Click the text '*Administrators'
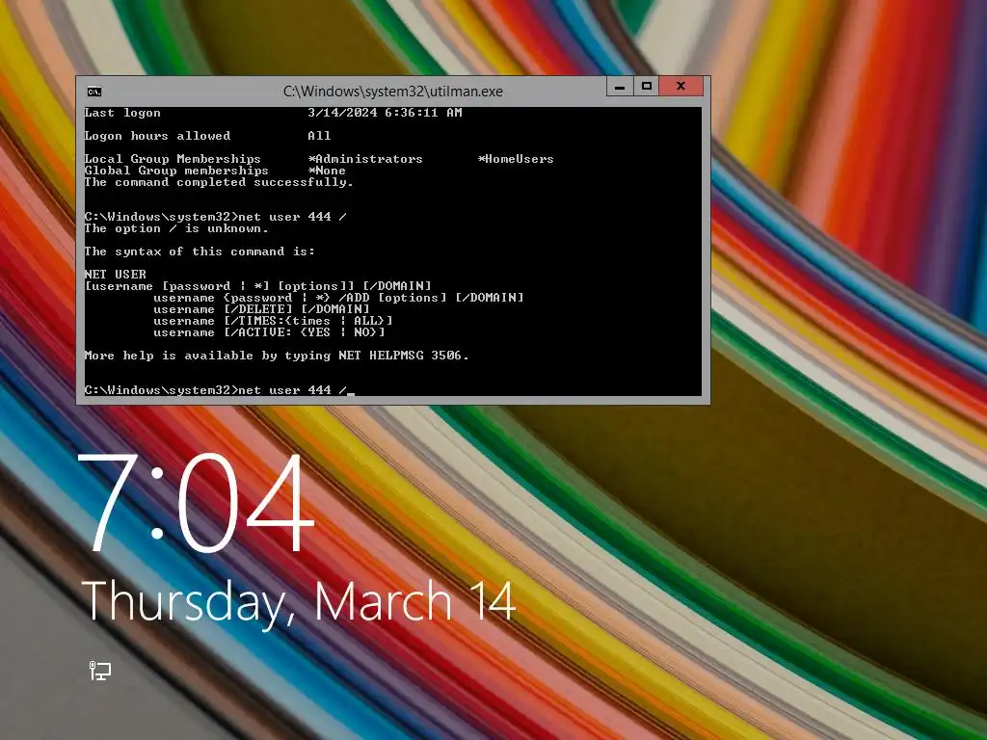Viewport: 987px width, 740px height. (365, 159)
